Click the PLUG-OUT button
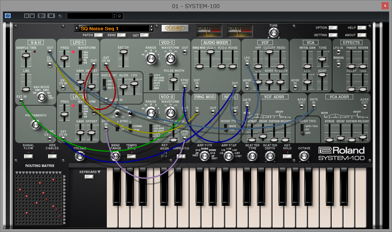This screenshot has height=232, width=392. pyautogui.click(x=175, y=28)
